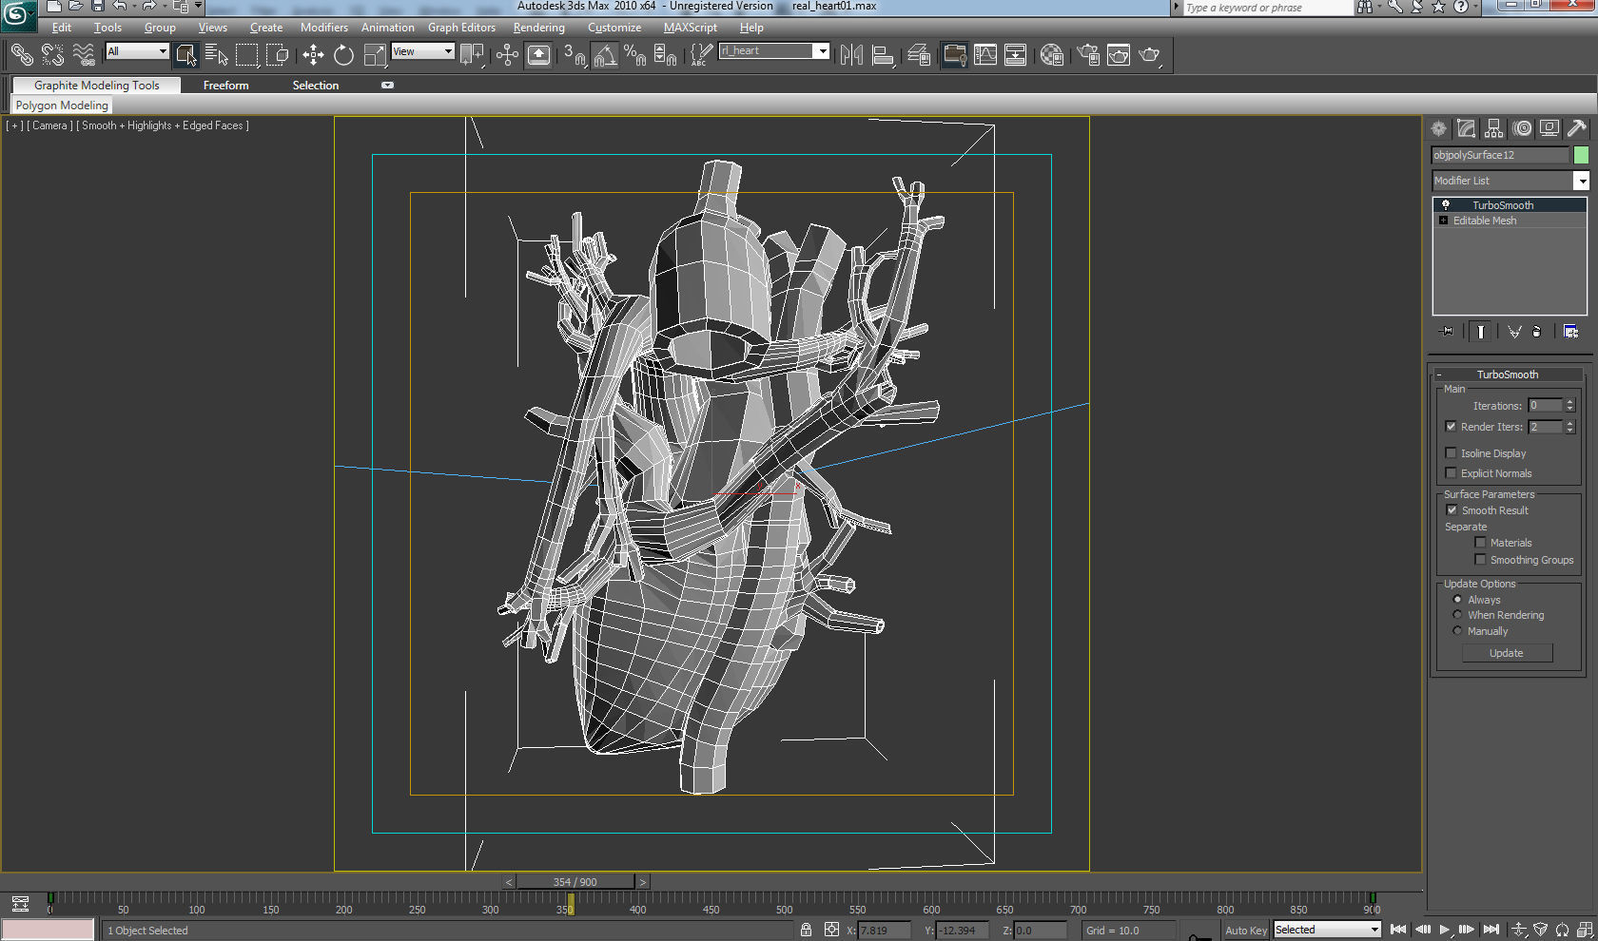Toggle the TurboSmooth lightbulb in stack

(x=1446, y=205)
